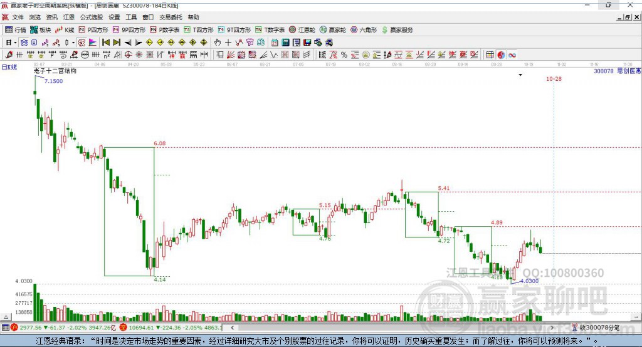Click 收300078分笔 status entry

click(596, 328)
